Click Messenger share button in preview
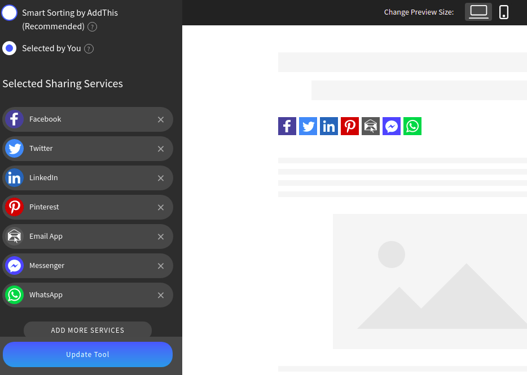527x375 pixels. tap(392, 126)
